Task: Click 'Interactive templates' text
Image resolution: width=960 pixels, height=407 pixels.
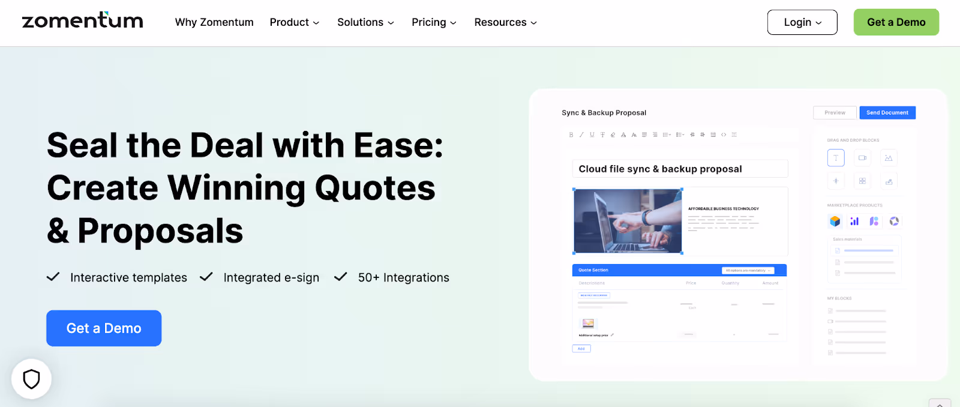Action: coord(128,277)
